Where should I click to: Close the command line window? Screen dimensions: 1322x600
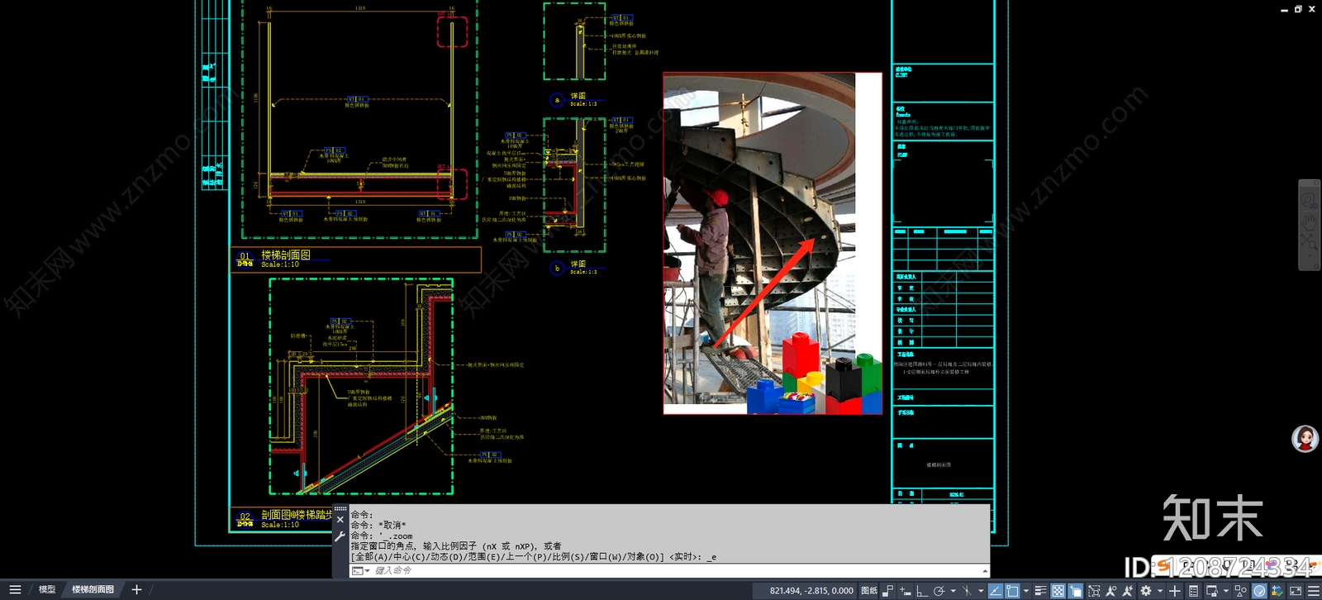(340, 520)
